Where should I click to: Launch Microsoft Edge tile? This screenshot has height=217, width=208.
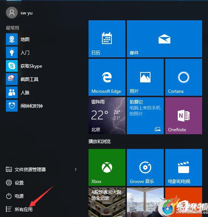coord(107,77)
